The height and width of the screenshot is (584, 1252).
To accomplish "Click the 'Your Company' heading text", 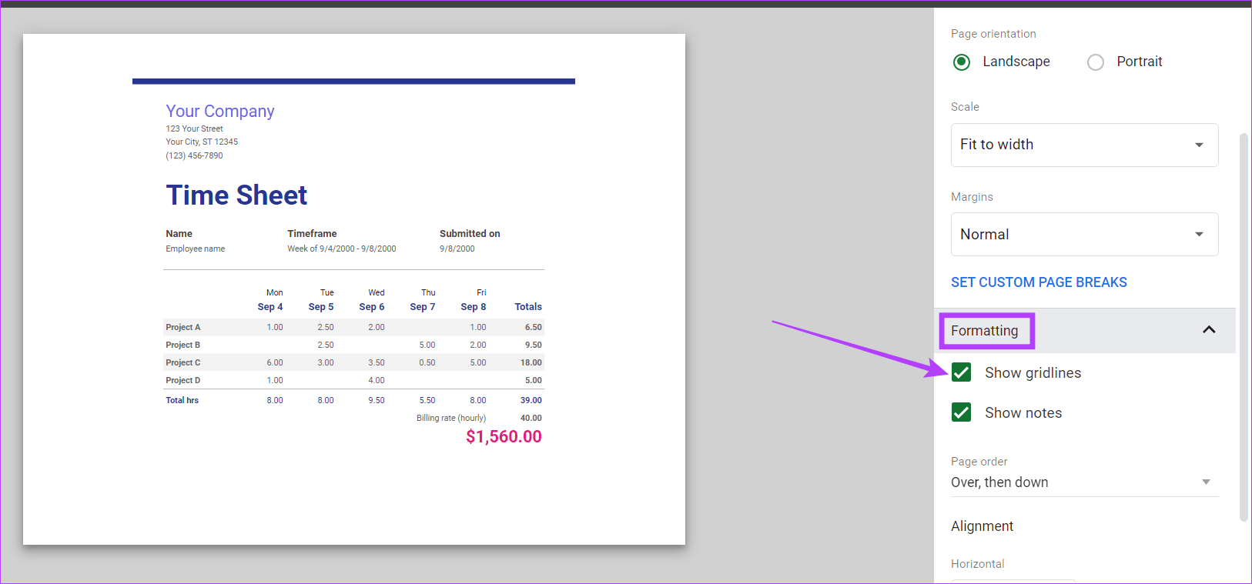I will [220, 111].
